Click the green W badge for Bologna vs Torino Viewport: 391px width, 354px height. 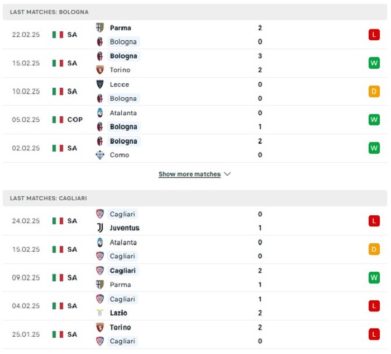tap(374, 63)
